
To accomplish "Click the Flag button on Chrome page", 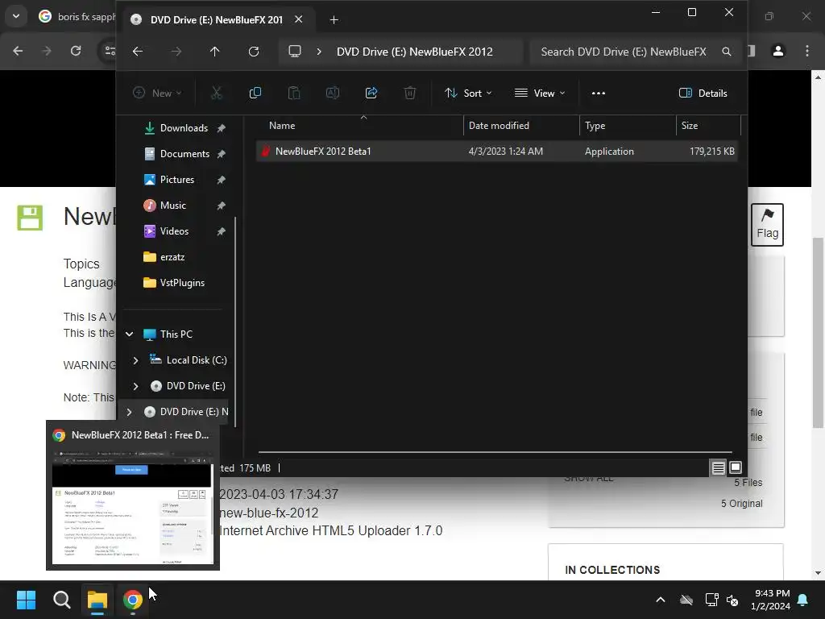I will click(x=767, y=225).
